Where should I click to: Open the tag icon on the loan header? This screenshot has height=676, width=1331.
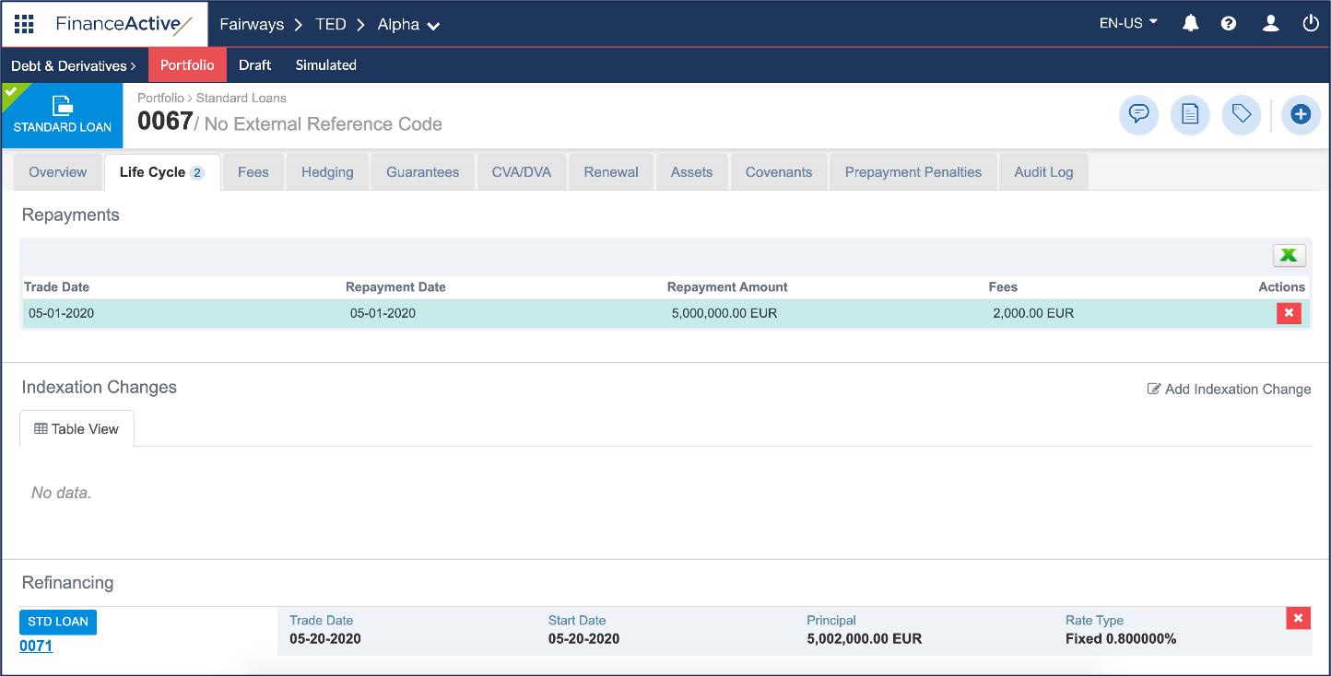point(1241,114)
